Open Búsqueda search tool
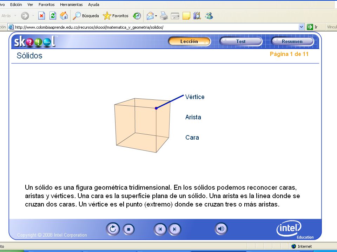The width and height of the screenshot is (337, 252). pos(86,16)
